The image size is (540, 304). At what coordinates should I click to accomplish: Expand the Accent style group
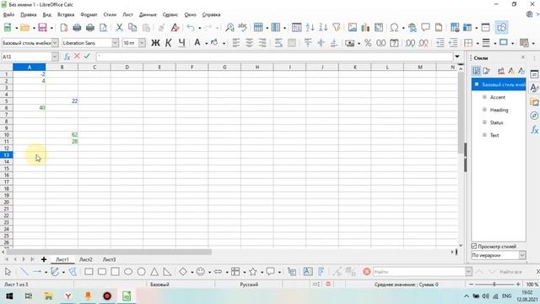pyautogui.click(x=484, y=97)
